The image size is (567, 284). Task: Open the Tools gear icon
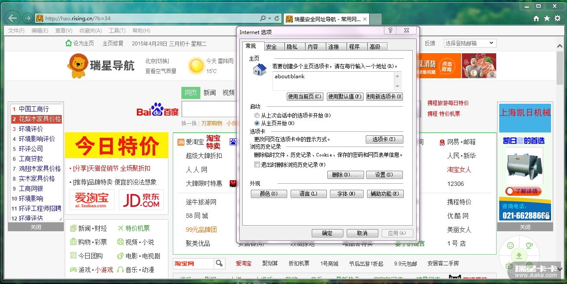(557, 18)
